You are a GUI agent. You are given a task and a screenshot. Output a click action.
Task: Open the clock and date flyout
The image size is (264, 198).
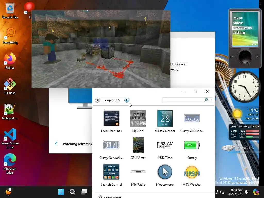coord(235,192)
